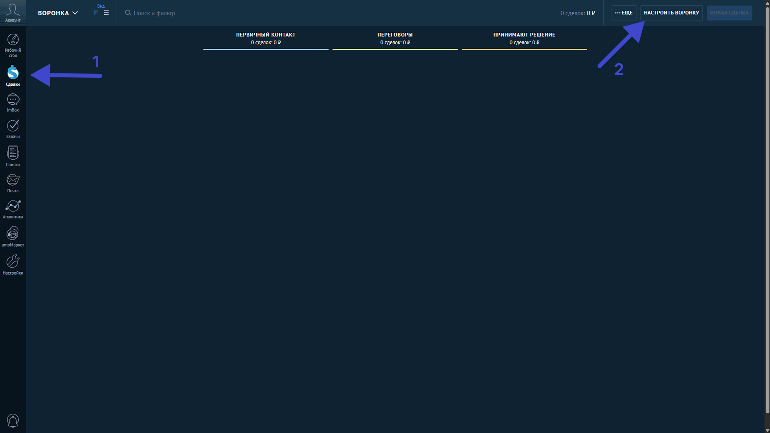
Task: Go to Рабочий стол dashboard icon
Action: coord(13,45)
